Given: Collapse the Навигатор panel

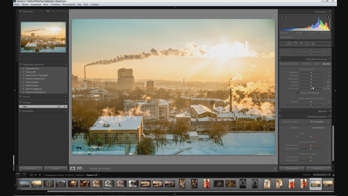Looking at the screenshot, I should 20,11.
